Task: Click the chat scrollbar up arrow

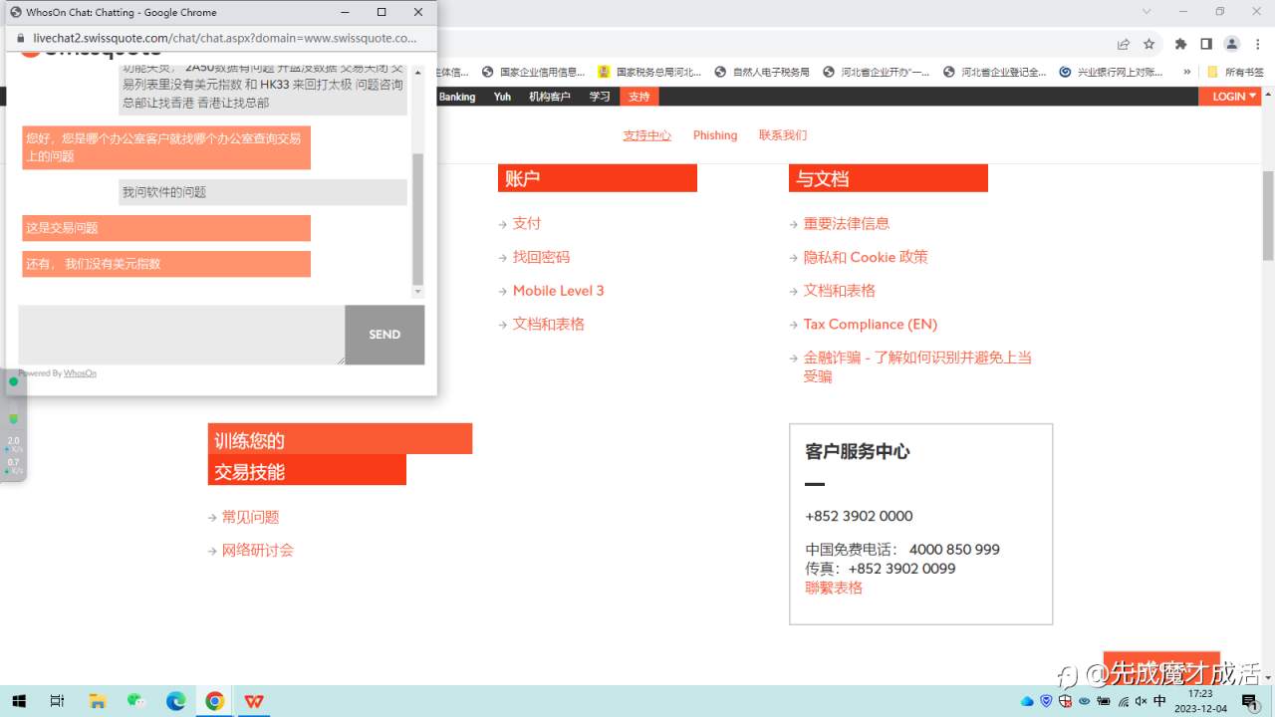Action: click(x=417, y=73)
